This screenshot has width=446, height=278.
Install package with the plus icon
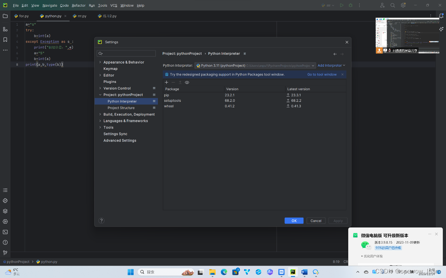pyautogui.click(x=167, y=82)
